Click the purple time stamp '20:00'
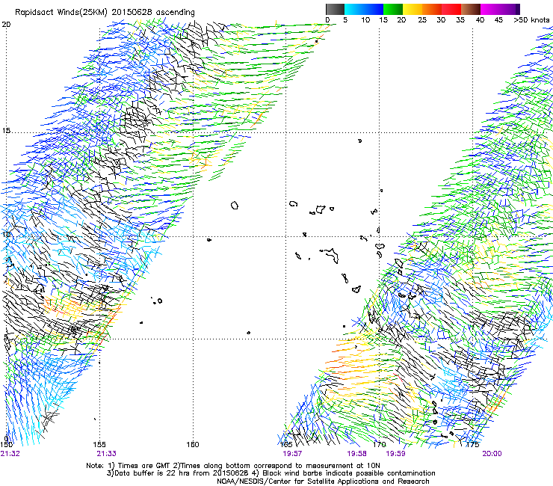The height and width of the screenshot is (486, 553). 492,454
